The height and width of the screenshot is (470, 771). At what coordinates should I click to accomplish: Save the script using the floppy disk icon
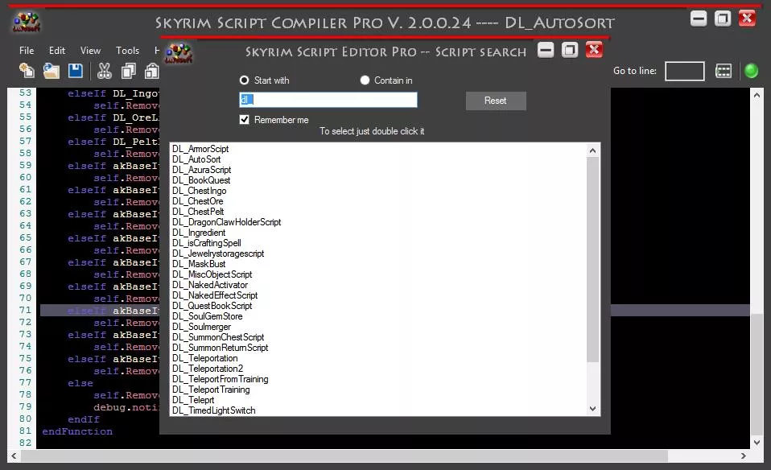pos(75,71)
